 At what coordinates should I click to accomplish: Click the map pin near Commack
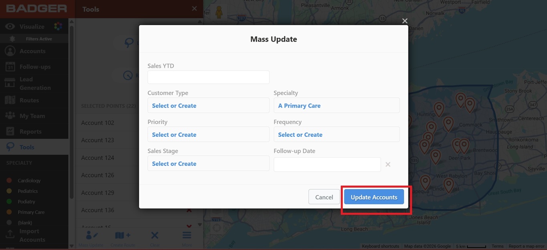point(448,124)
